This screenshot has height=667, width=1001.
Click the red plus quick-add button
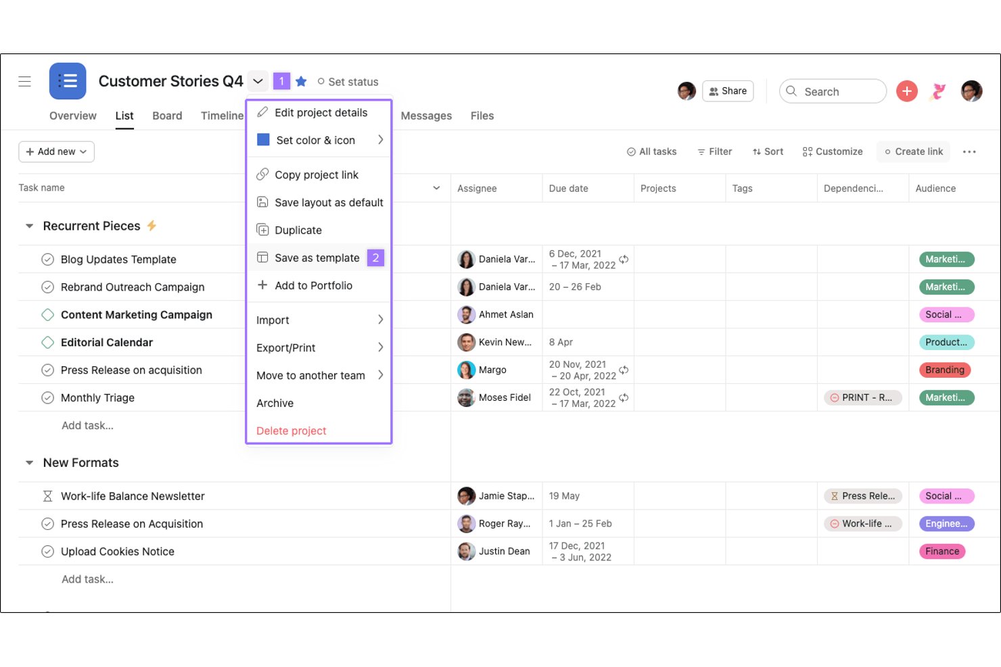coord(906,91)
